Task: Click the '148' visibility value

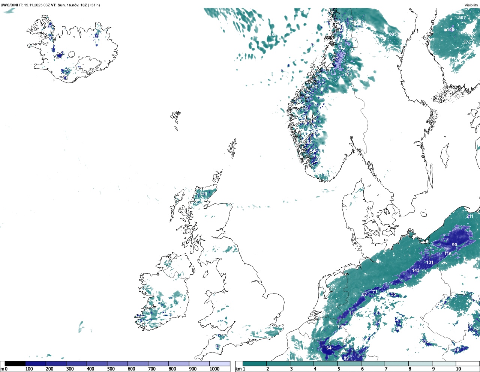Action: pyautogui.click(x=450, y=29)
